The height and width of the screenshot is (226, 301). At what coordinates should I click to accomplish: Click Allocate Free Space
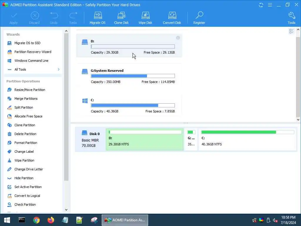(x=29, y=116)
